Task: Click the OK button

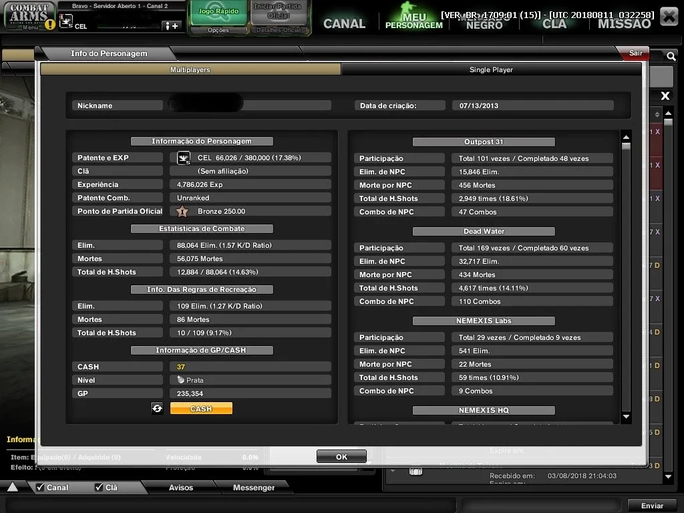Action: (x=341, y=457)
